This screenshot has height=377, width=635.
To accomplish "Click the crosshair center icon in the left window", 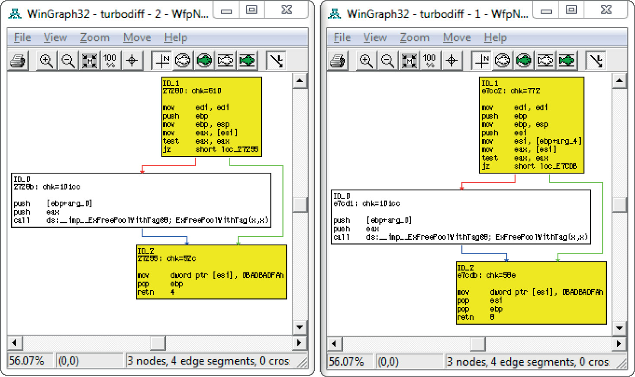I will pos(132,61).
